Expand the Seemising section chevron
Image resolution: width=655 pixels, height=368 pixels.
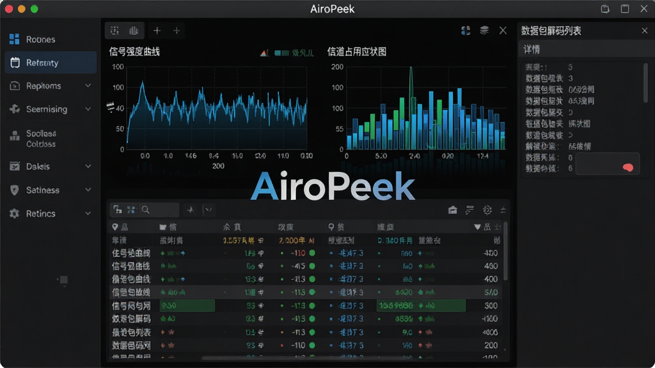coord(88,109)
